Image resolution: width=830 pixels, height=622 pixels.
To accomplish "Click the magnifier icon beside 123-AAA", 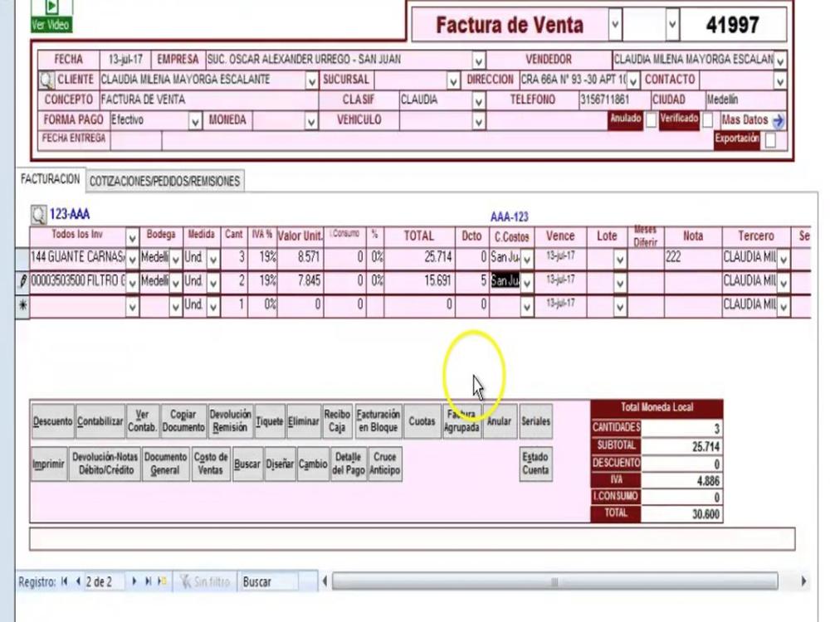I will [x=39, y=215].
